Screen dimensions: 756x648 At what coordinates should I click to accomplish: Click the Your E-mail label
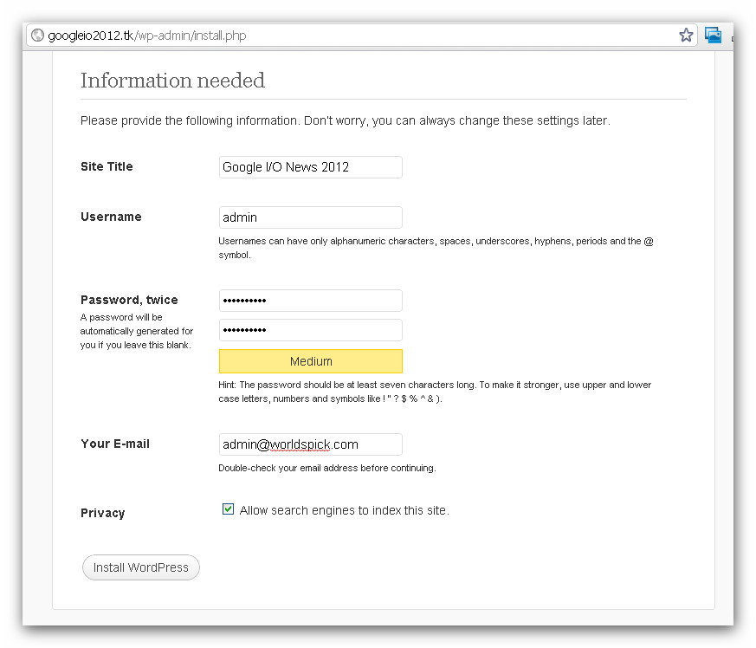point(115,444)
